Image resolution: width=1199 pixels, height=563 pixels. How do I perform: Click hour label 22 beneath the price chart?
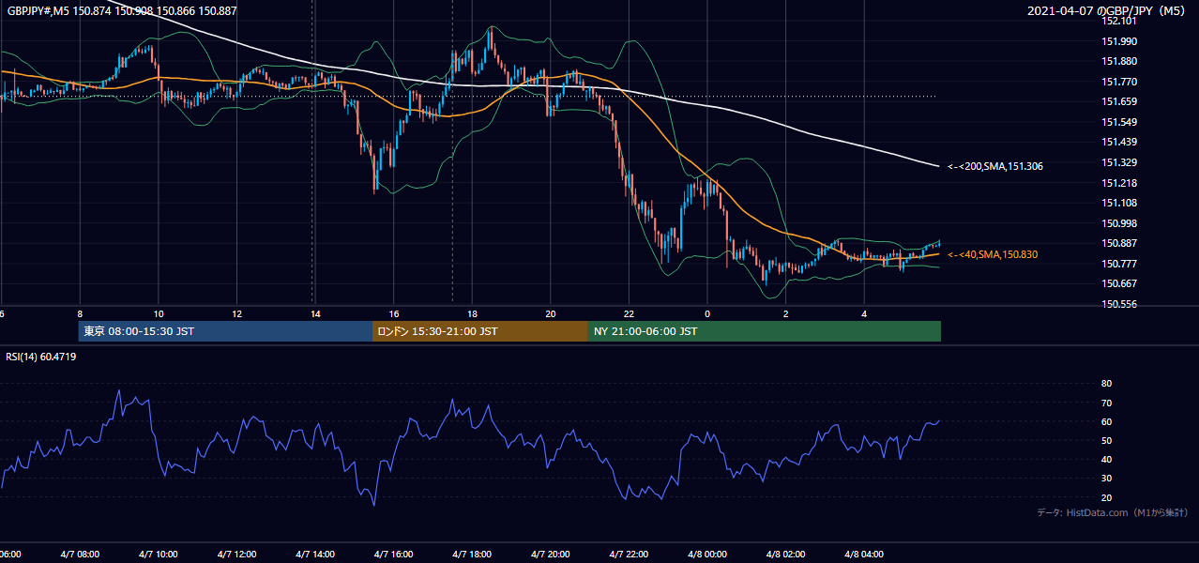point(629,314)
